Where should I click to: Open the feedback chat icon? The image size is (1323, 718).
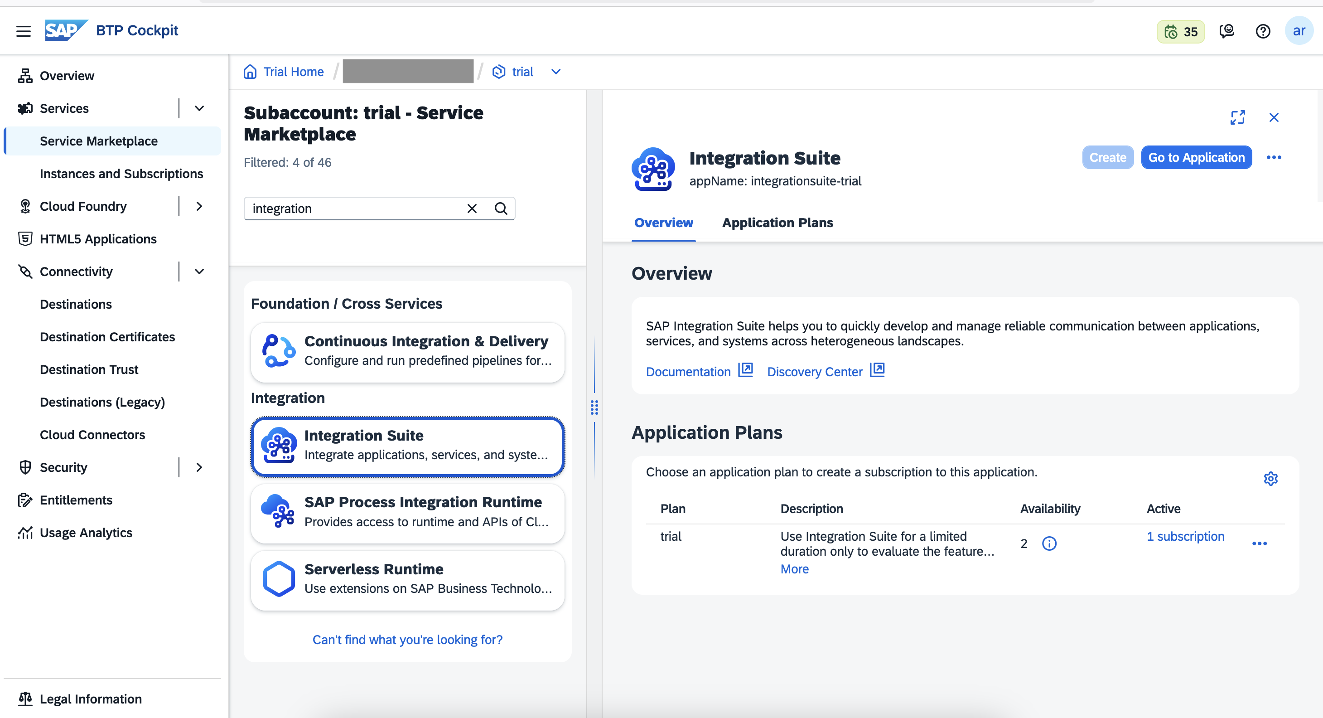1226,31
